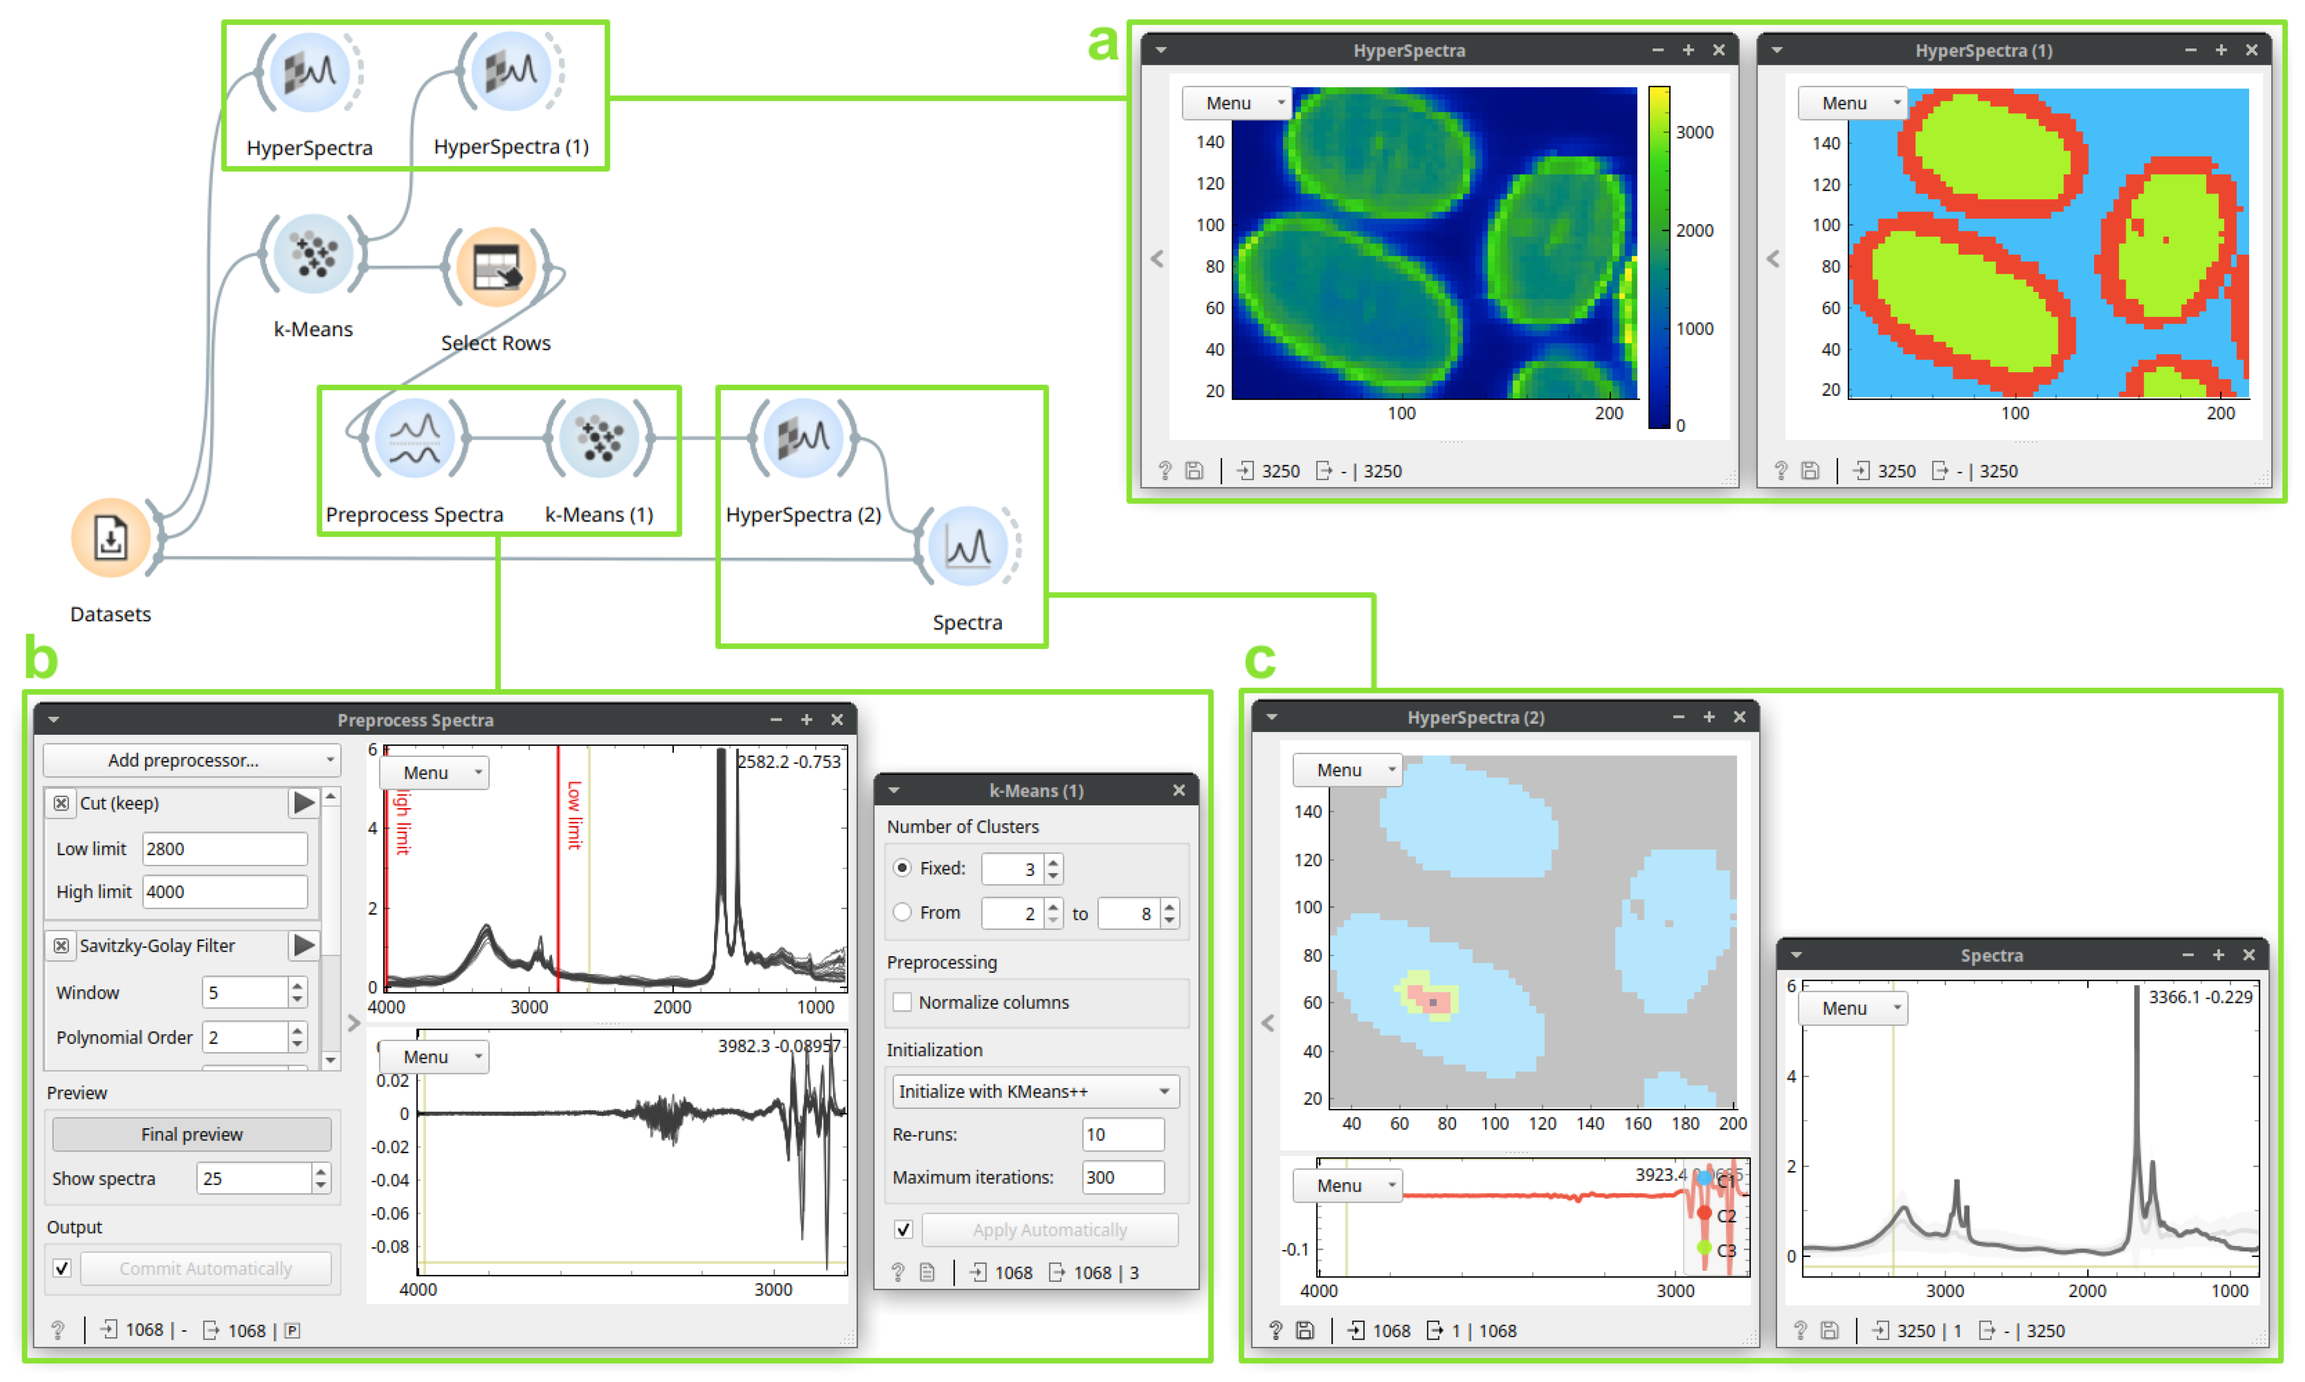Select the k-Means workflow node
This screenshot has width=2305, height=1382.
point(313,254)
